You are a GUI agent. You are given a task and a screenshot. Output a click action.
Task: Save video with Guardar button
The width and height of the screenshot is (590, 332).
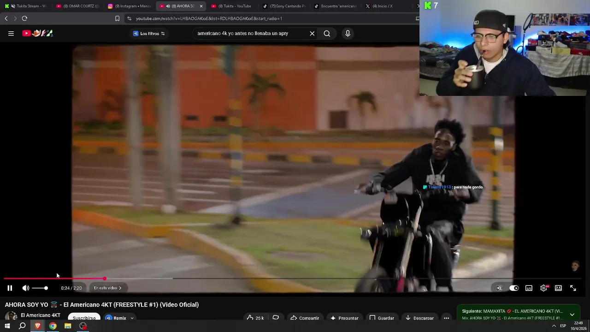382,318
